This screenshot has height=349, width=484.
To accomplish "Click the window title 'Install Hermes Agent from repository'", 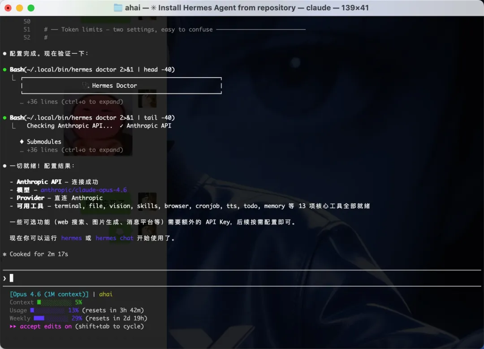I will pyautogui.click(x=227, y=8).
